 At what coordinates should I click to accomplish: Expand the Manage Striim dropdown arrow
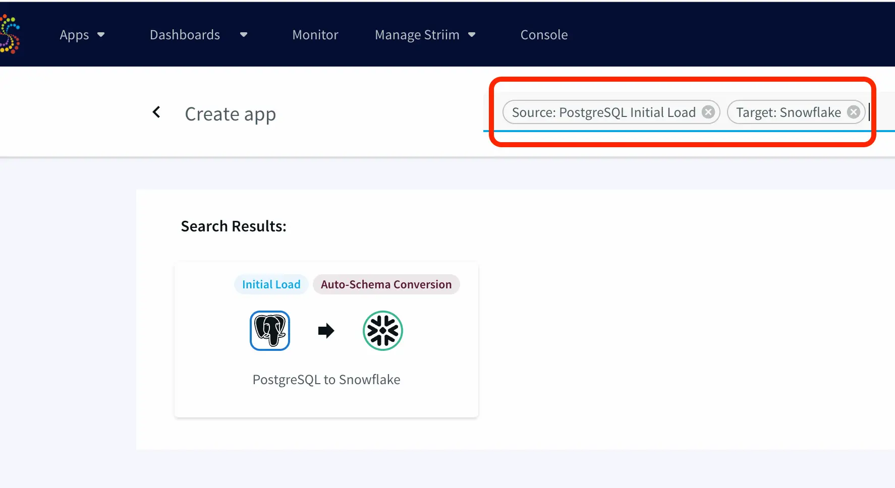472,35
